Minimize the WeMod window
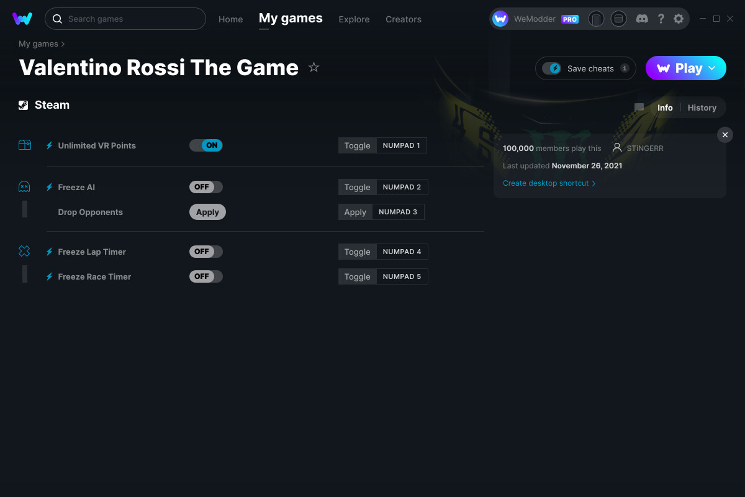The width and height of the screenshot is (745, 497). pyautogui.click(x=703, y=19)
